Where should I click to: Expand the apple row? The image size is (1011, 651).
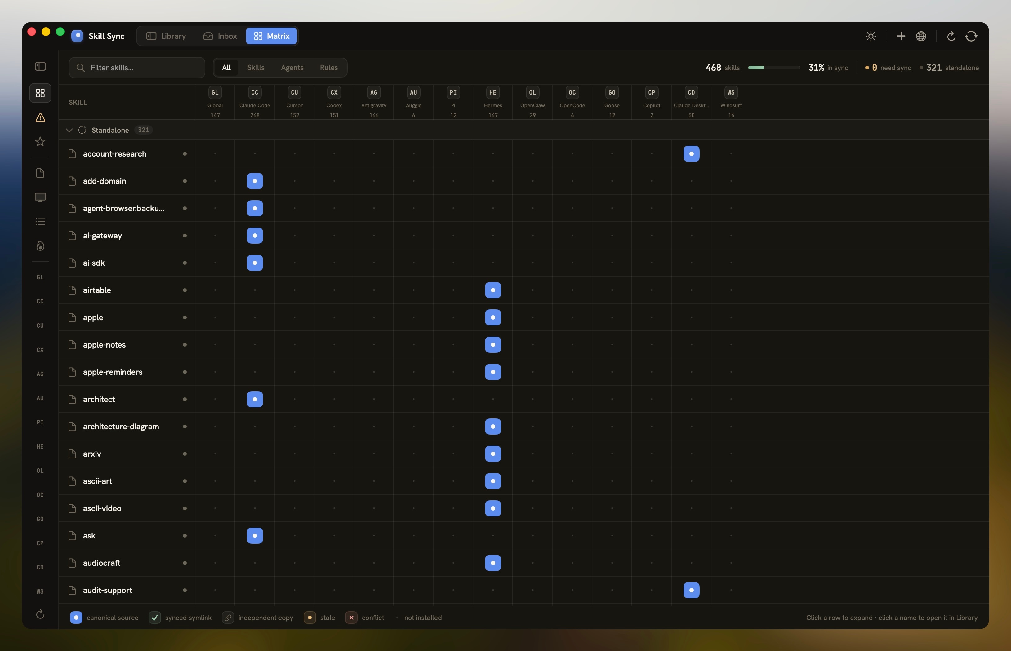coord(523,317)
